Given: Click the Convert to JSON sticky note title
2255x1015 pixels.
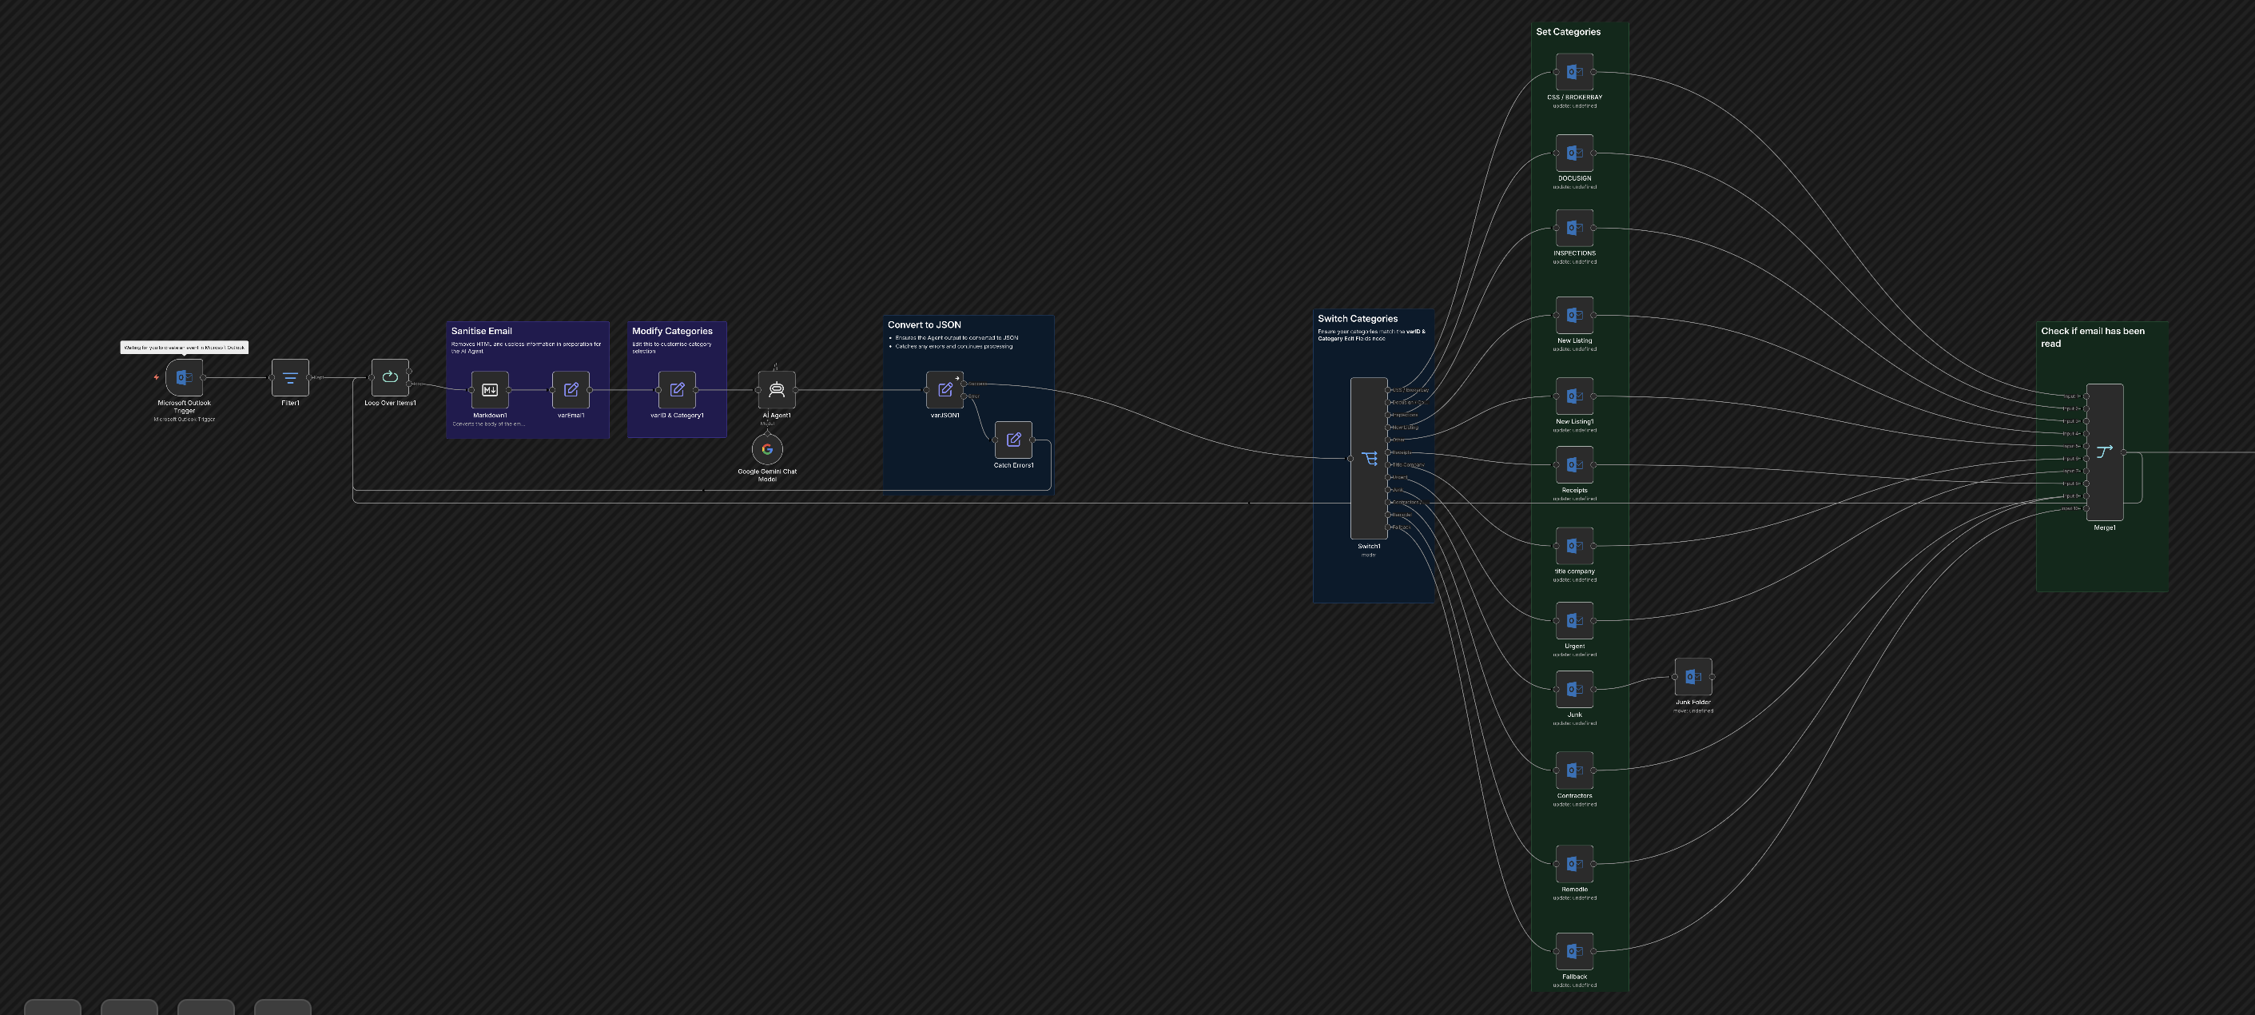Looking at the screenshot, I should point(925,325).
